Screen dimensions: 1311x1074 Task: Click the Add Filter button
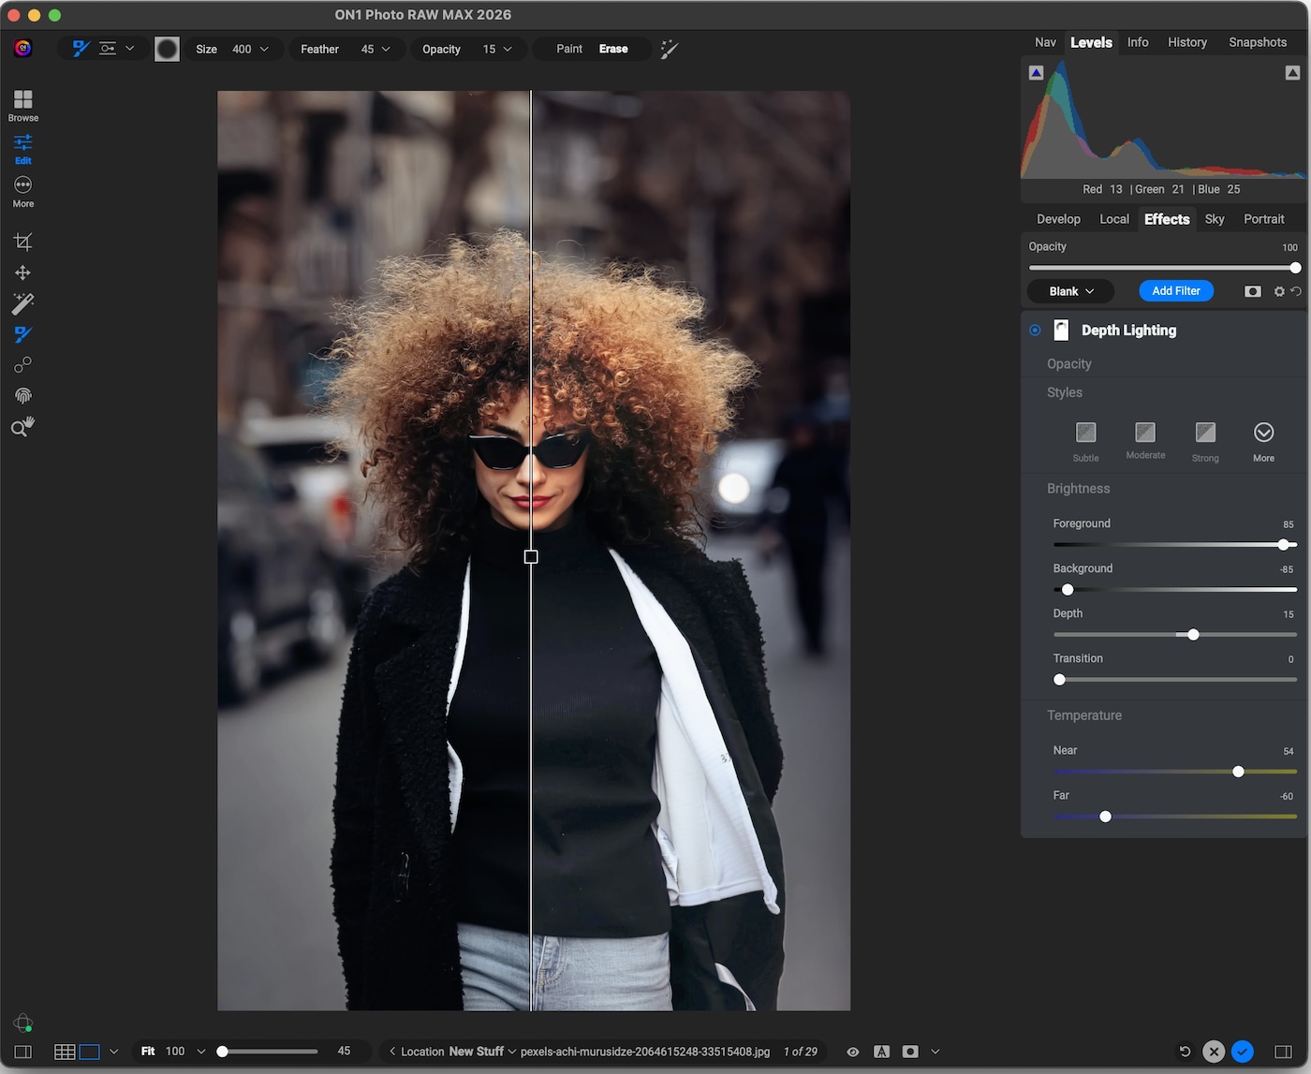coord(1175,291)
